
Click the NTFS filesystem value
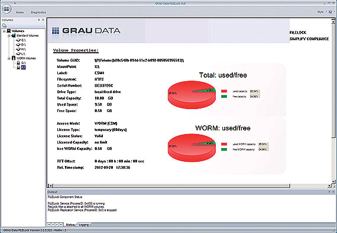coord(99,79)
